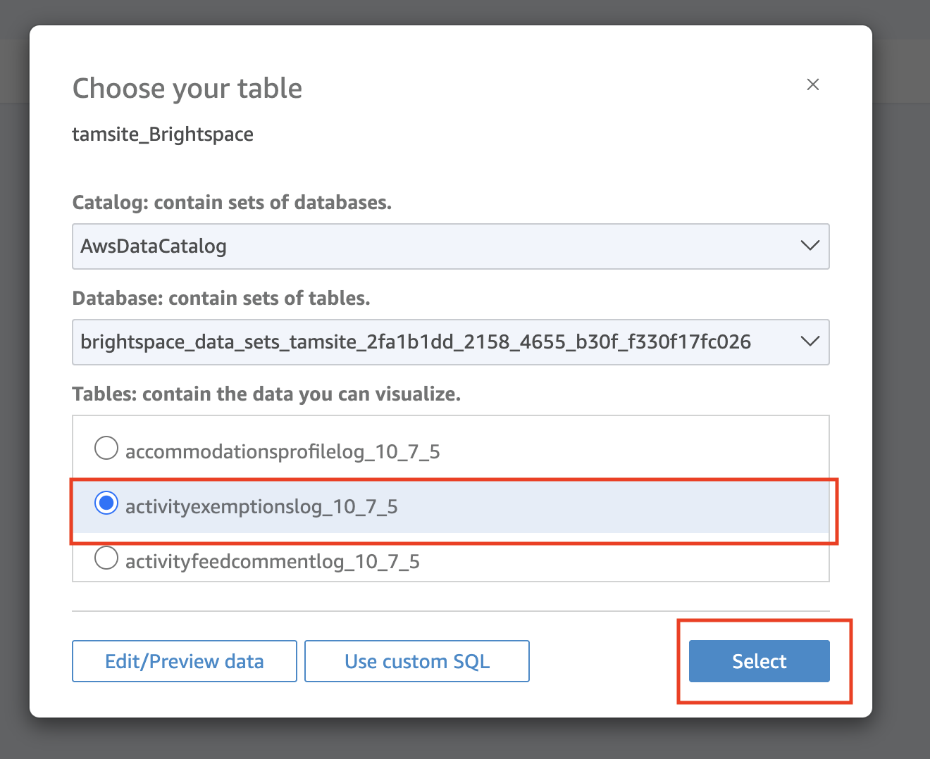
Task: Click the Edit/Preview data button
Action: pyautogui.click(x=184, y=661)
